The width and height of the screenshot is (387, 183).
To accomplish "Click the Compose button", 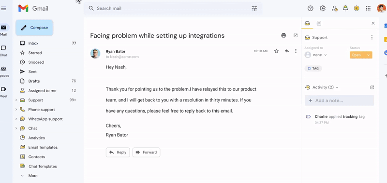I will (x=34, y=28).
